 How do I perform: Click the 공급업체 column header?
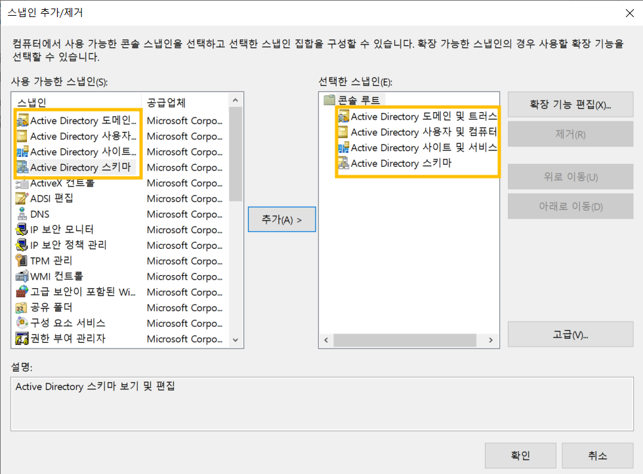(x=185, y=102)
